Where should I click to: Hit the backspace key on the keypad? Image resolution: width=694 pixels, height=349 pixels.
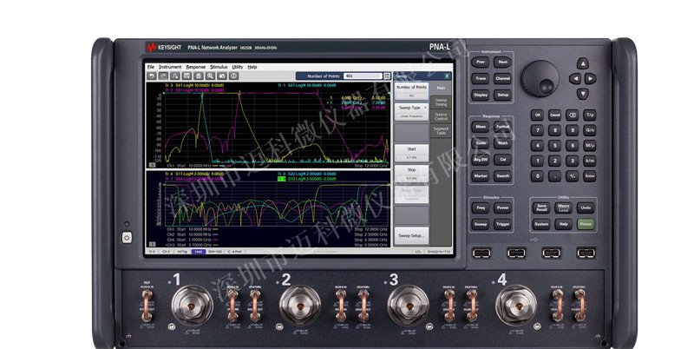573,115
